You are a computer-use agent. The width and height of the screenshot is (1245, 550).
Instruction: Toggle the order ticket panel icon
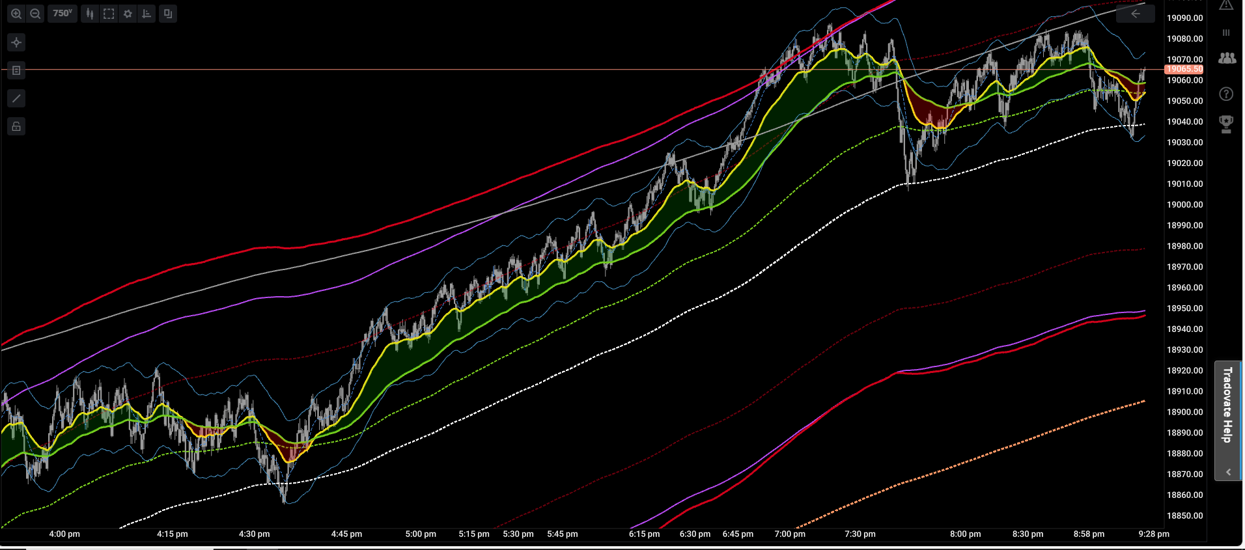coord(16,70)
